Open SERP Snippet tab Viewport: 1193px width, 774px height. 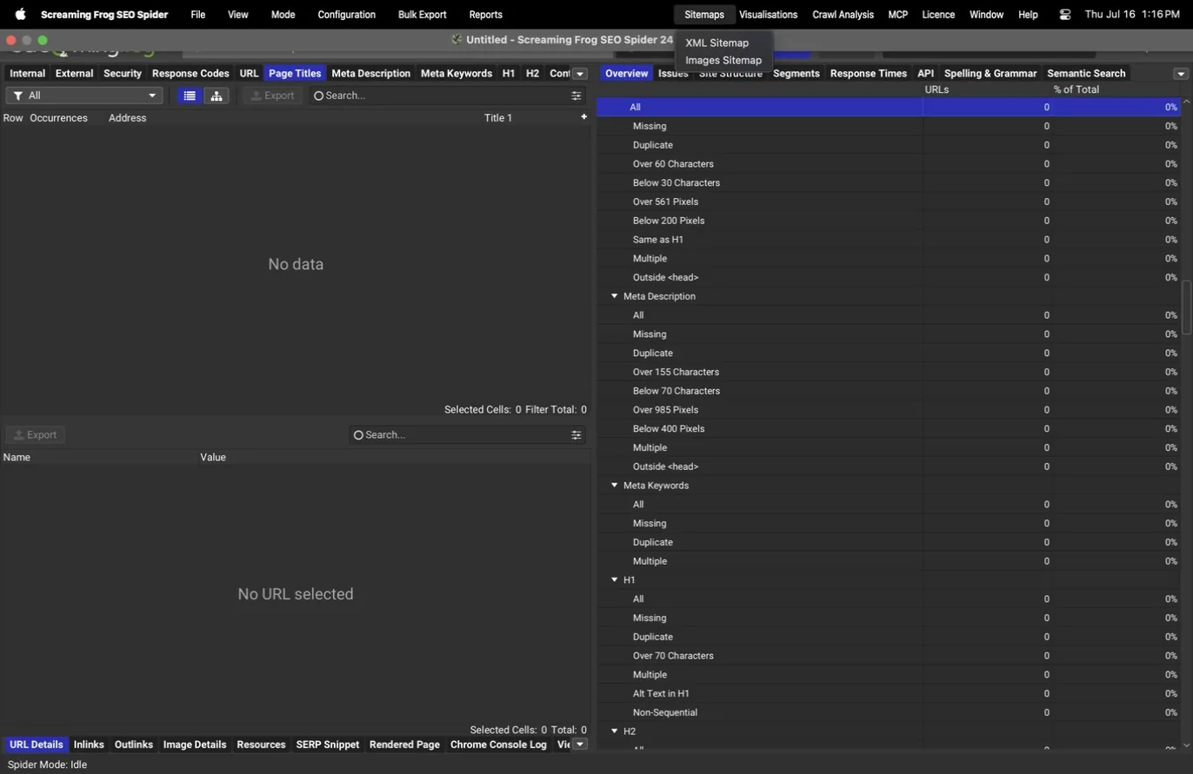pos(327,744)
